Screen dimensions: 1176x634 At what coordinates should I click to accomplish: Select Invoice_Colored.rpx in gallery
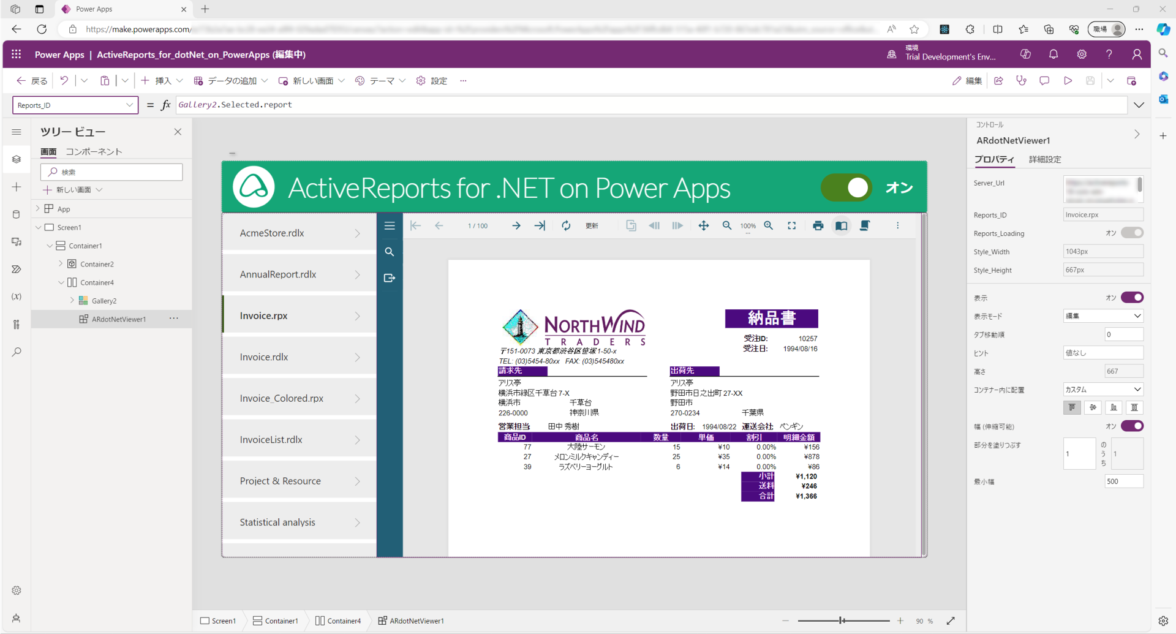(x=300, y=398)
